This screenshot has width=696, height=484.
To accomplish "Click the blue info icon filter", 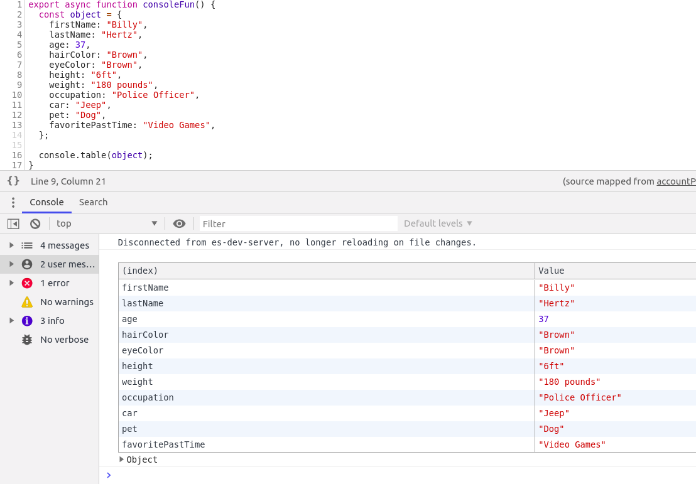I will coord(26,321).
